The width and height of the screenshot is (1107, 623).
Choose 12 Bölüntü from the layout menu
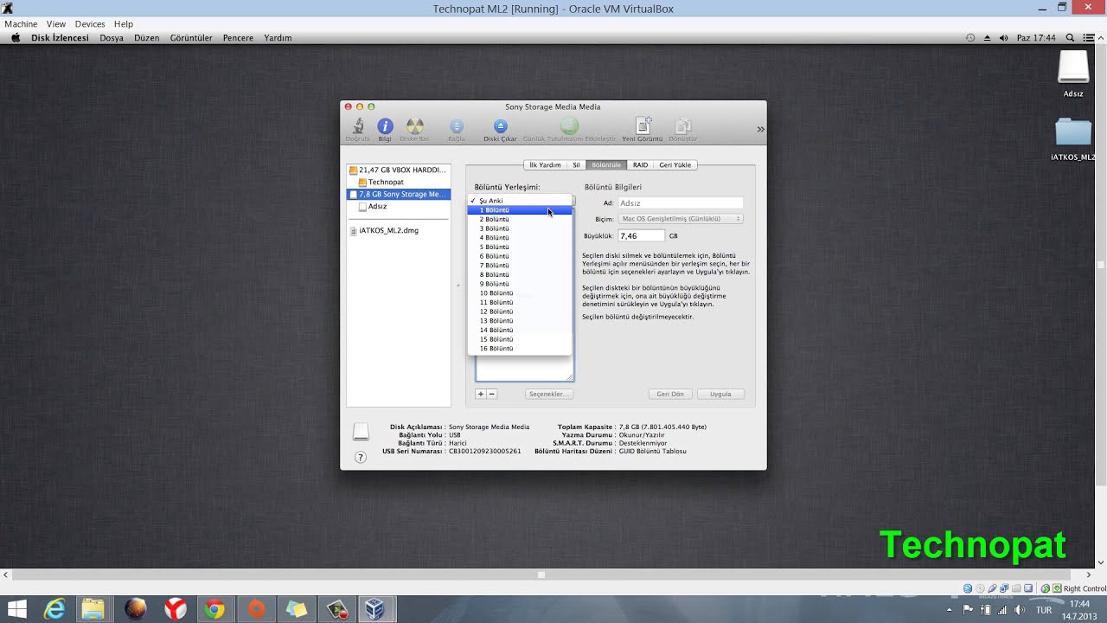pos(520,311)
